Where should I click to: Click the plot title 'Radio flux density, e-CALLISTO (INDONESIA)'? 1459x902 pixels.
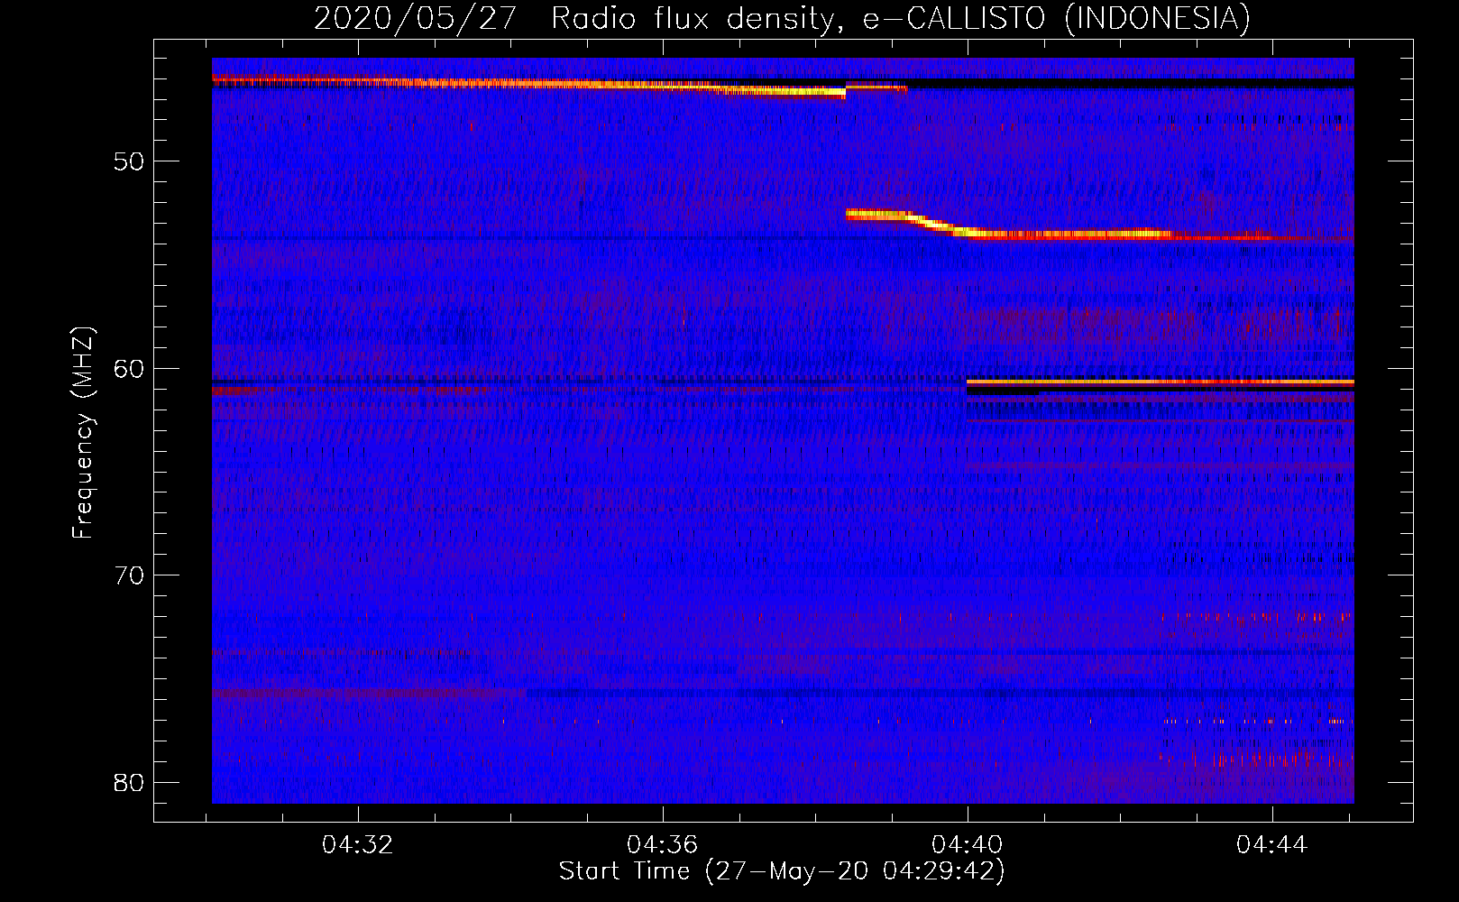[900, 18]
